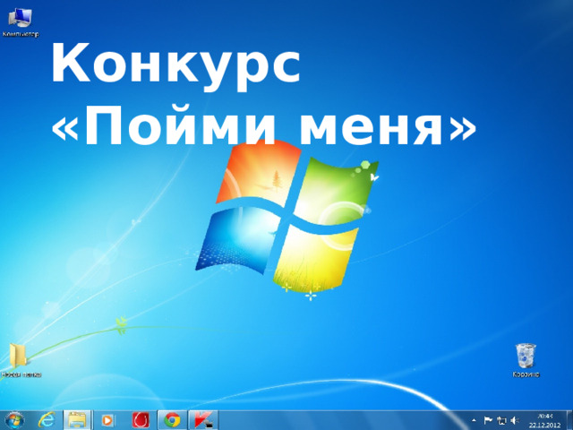Click the "«Пойми меня»" title text
The height and width of the screenshot is (430, 573).
264,125
